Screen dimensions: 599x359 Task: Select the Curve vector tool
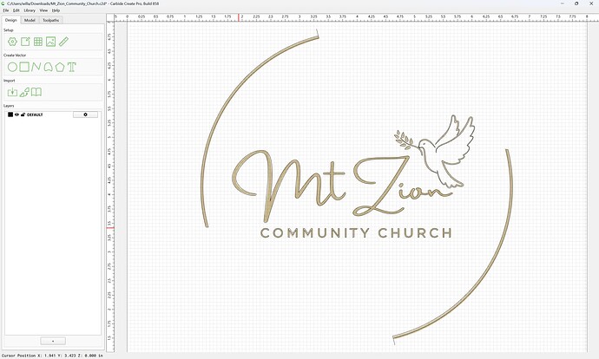click(48, 68)
